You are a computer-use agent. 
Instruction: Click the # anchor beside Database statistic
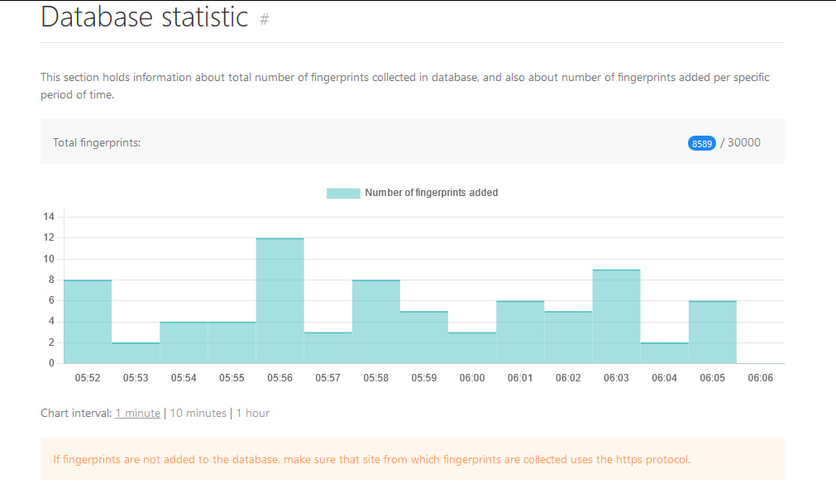coord(265,20)
